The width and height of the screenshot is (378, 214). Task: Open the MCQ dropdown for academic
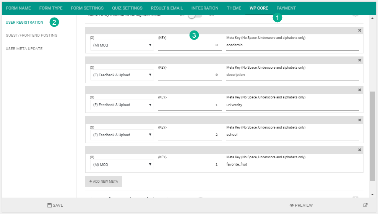point(122,45)
